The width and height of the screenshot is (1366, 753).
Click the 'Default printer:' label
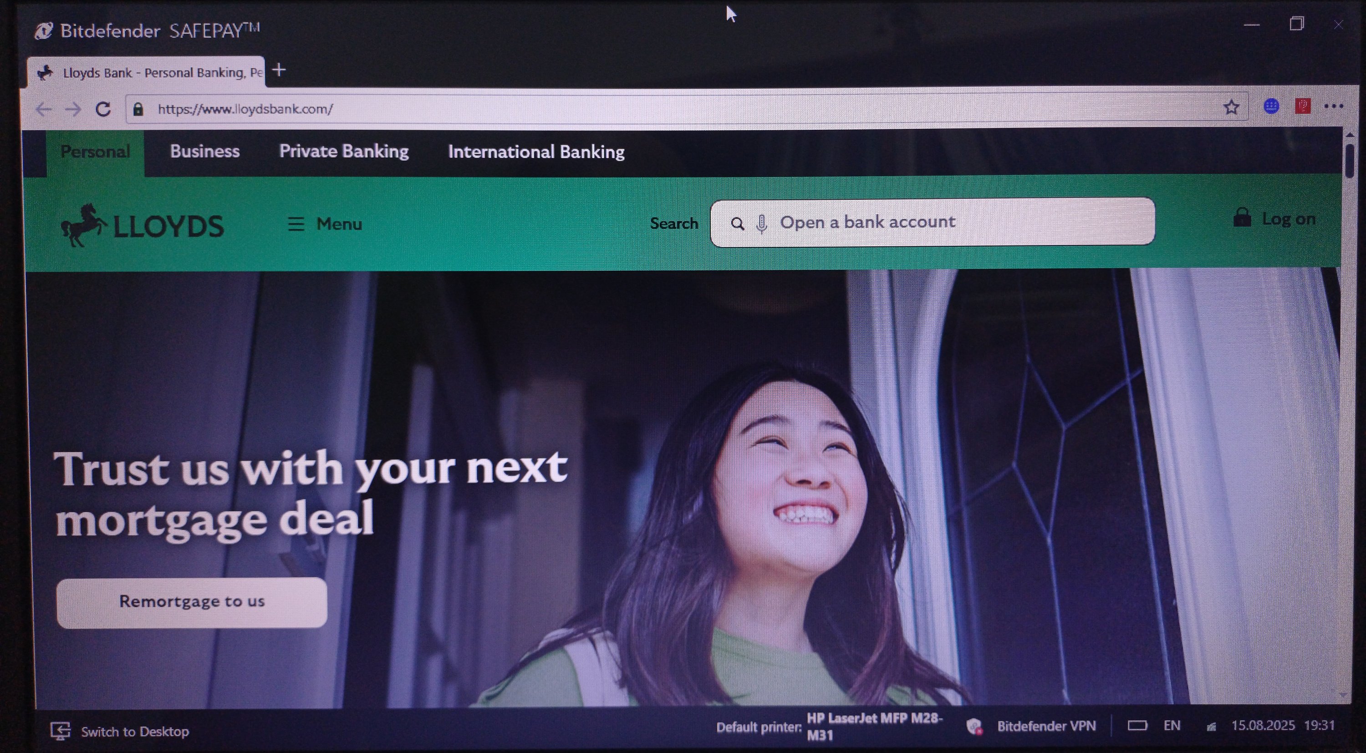pyautogui.click(x=759, y=727)
